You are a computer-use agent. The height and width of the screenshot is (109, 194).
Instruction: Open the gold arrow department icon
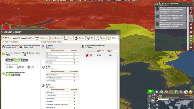pyautogui.click(x=191, y=92)
